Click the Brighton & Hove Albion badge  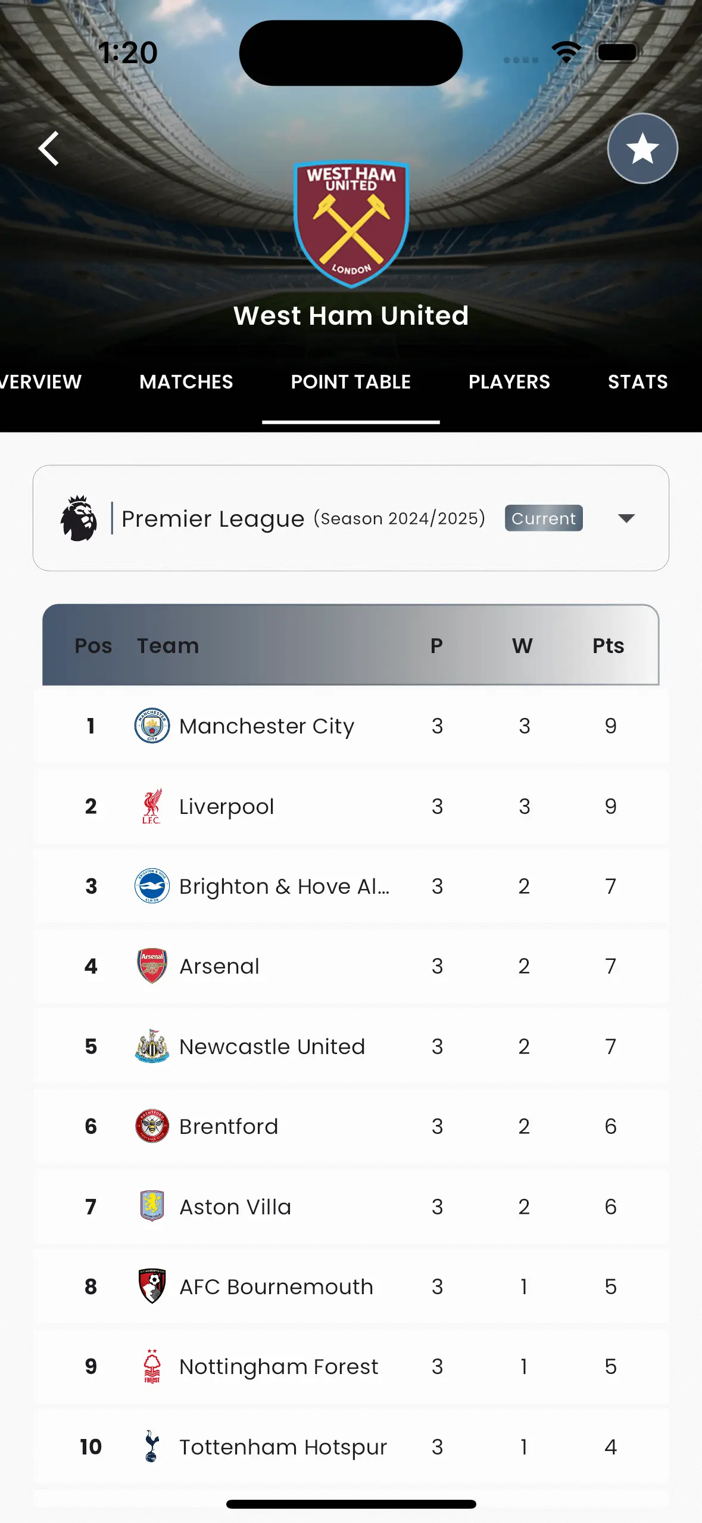(x=152, y=886)
